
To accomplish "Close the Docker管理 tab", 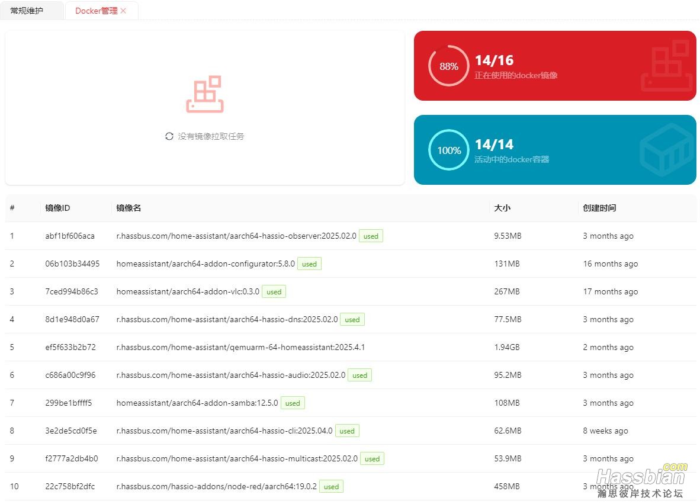I will click(x=124, y=11).
